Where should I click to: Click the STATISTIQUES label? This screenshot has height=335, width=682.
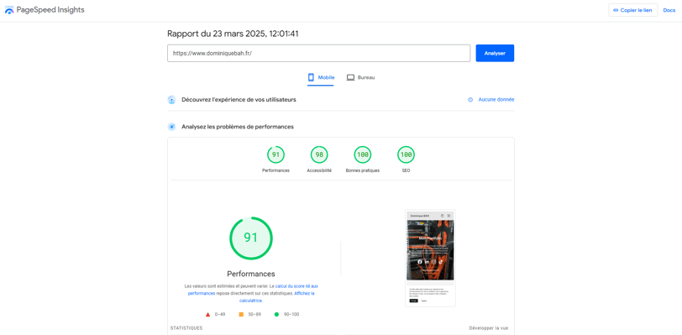[x=186, y=328]
